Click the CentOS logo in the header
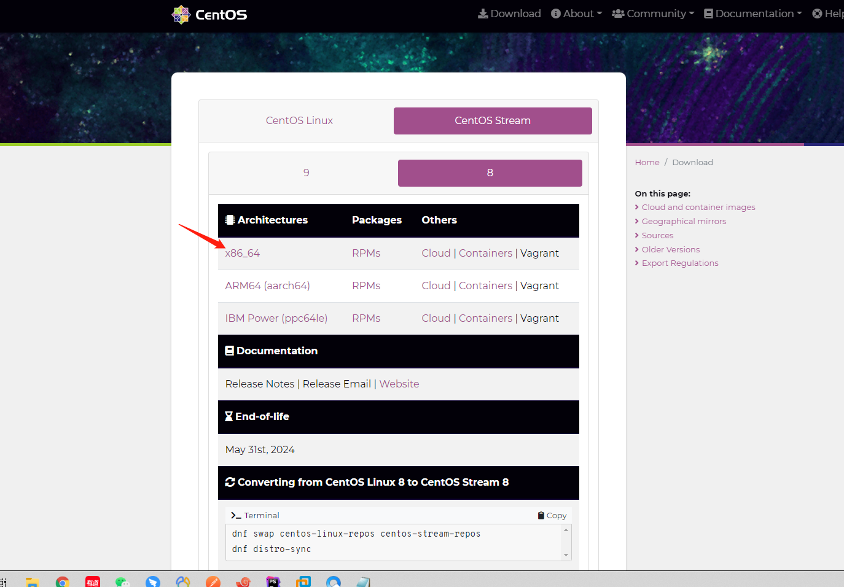Viewport: 844px width, 587px height. [x=209, y=14]
